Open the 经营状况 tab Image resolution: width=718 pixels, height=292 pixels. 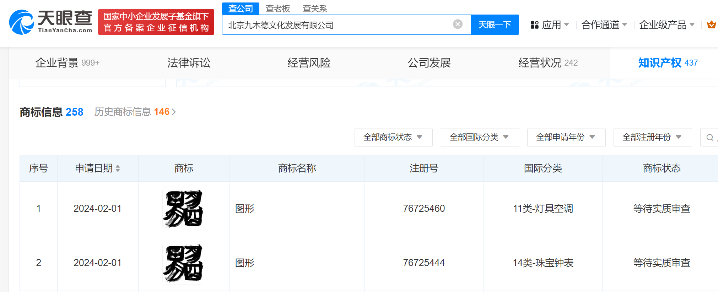pyautogui.click(x=548, y=63)
